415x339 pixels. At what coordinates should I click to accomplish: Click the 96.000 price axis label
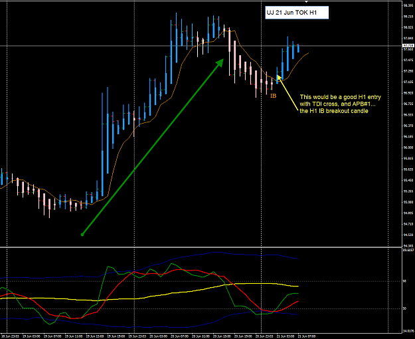tap(408, 148)
